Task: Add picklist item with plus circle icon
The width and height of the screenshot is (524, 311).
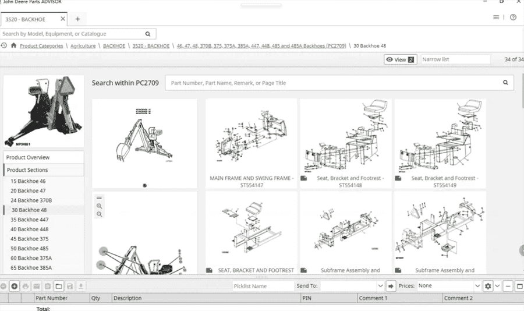Action: [15, 287]
